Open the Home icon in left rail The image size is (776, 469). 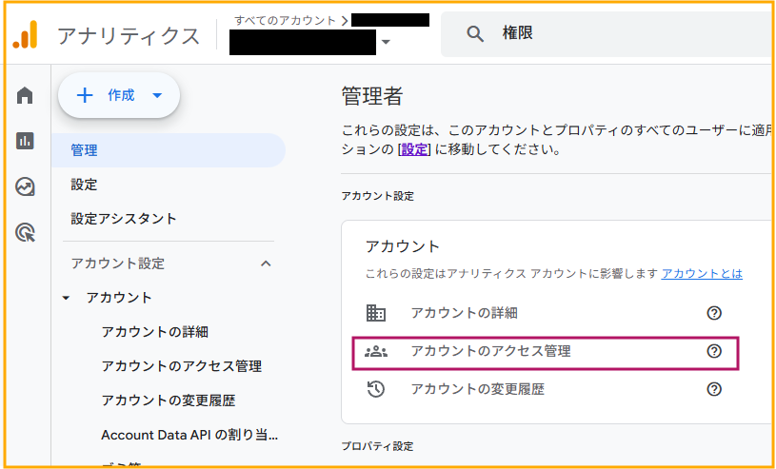tap(25, 95)
